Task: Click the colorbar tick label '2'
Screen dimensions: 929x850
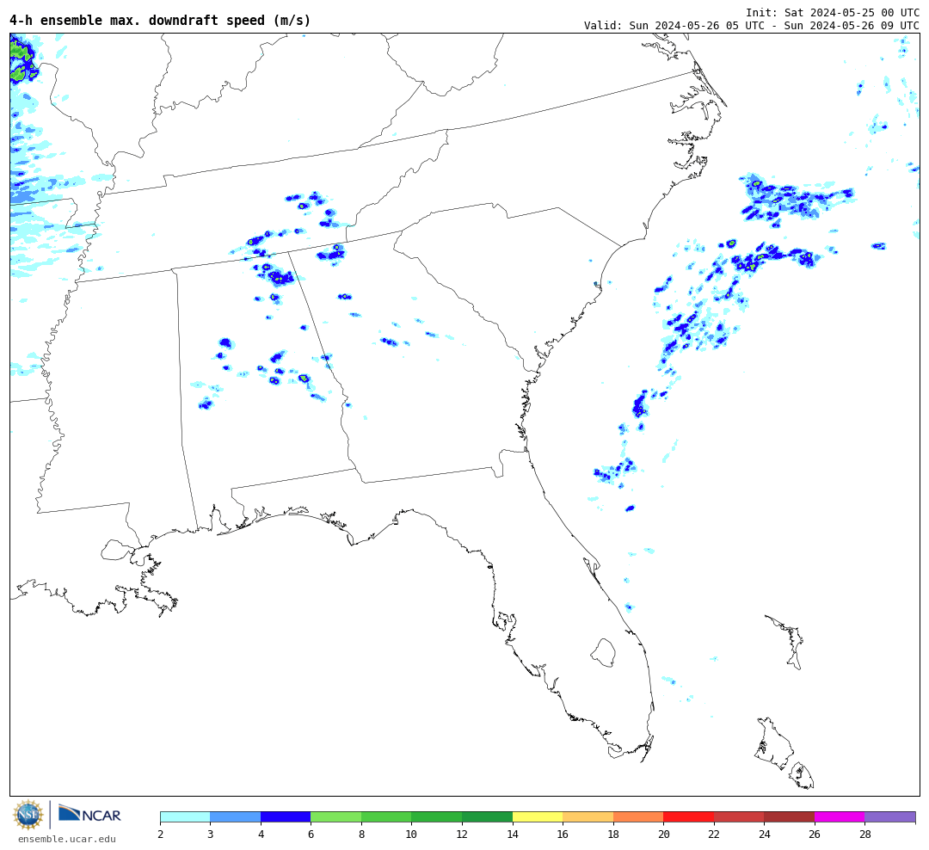Action: point(161,834)
